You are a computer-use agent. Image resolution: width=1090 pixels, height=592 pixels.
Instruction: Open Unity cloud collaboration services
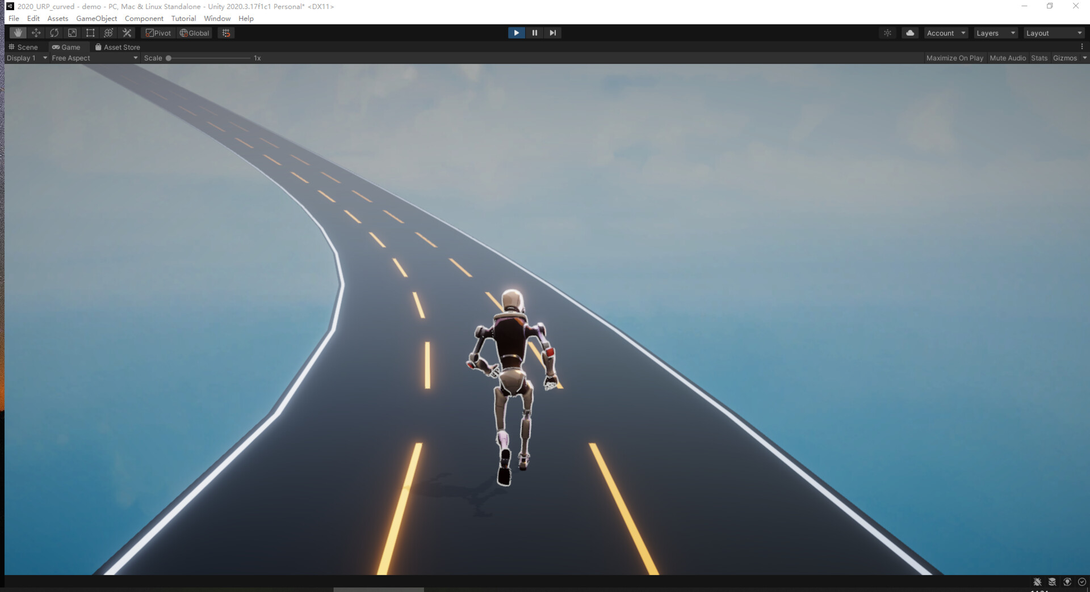910,32
